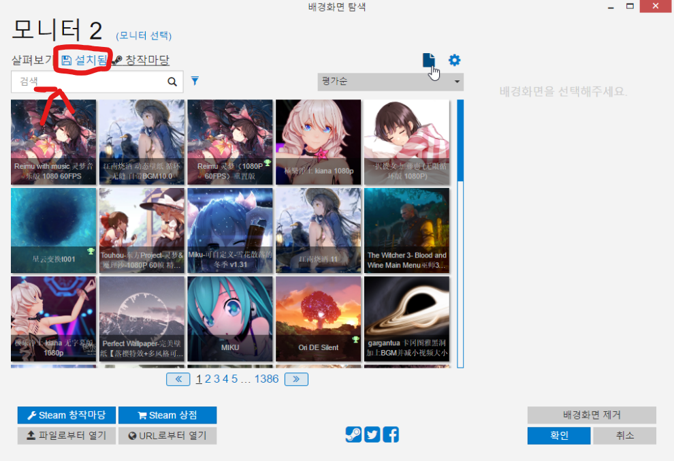
Task: Minimize the 배경화면 탐색 window
Action: (611, 6)
